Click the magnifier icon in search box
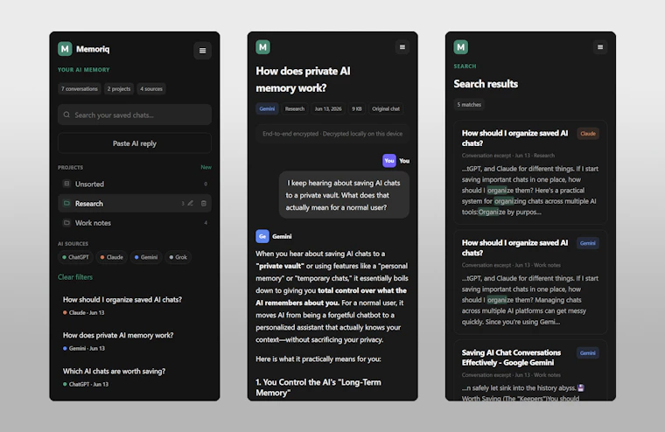 (x=66, y=115)
